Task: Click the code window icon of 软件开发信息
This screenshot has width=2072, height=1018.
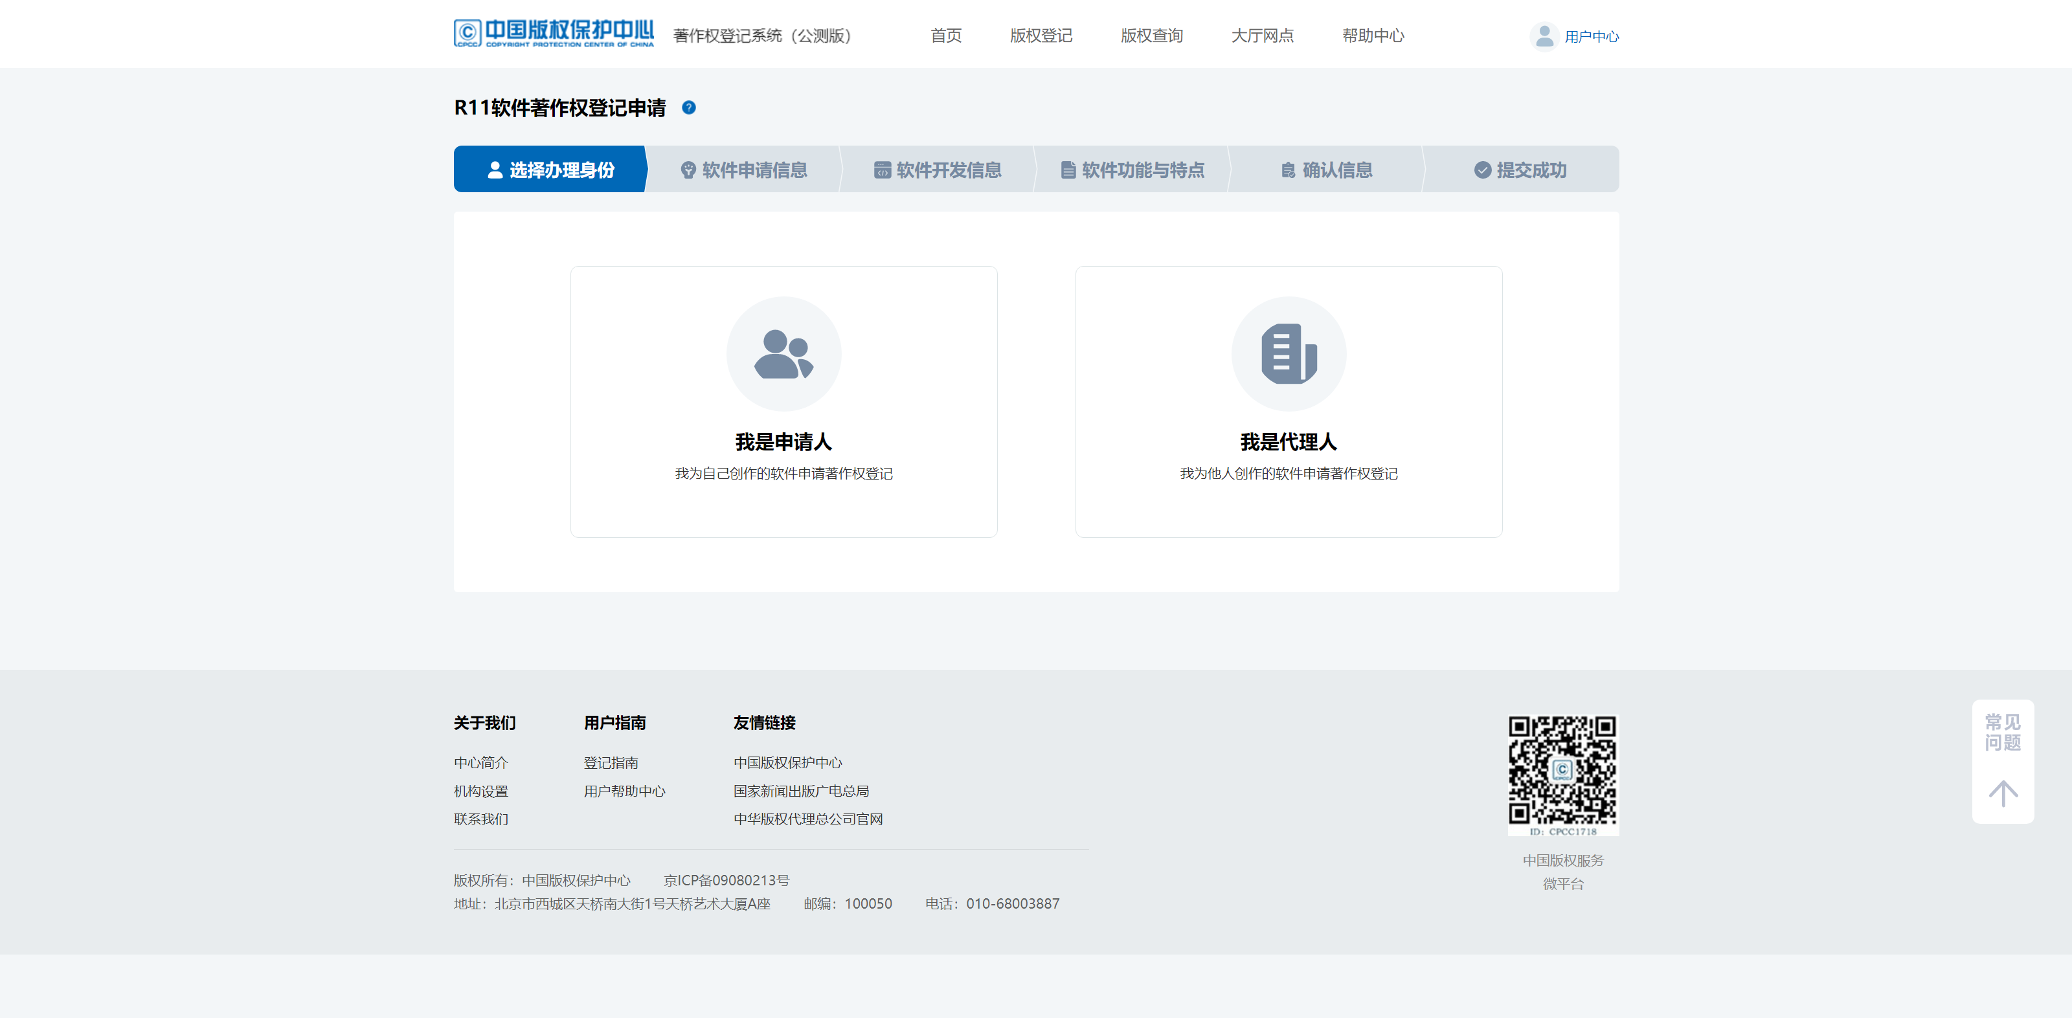Action: coord(883,170)
